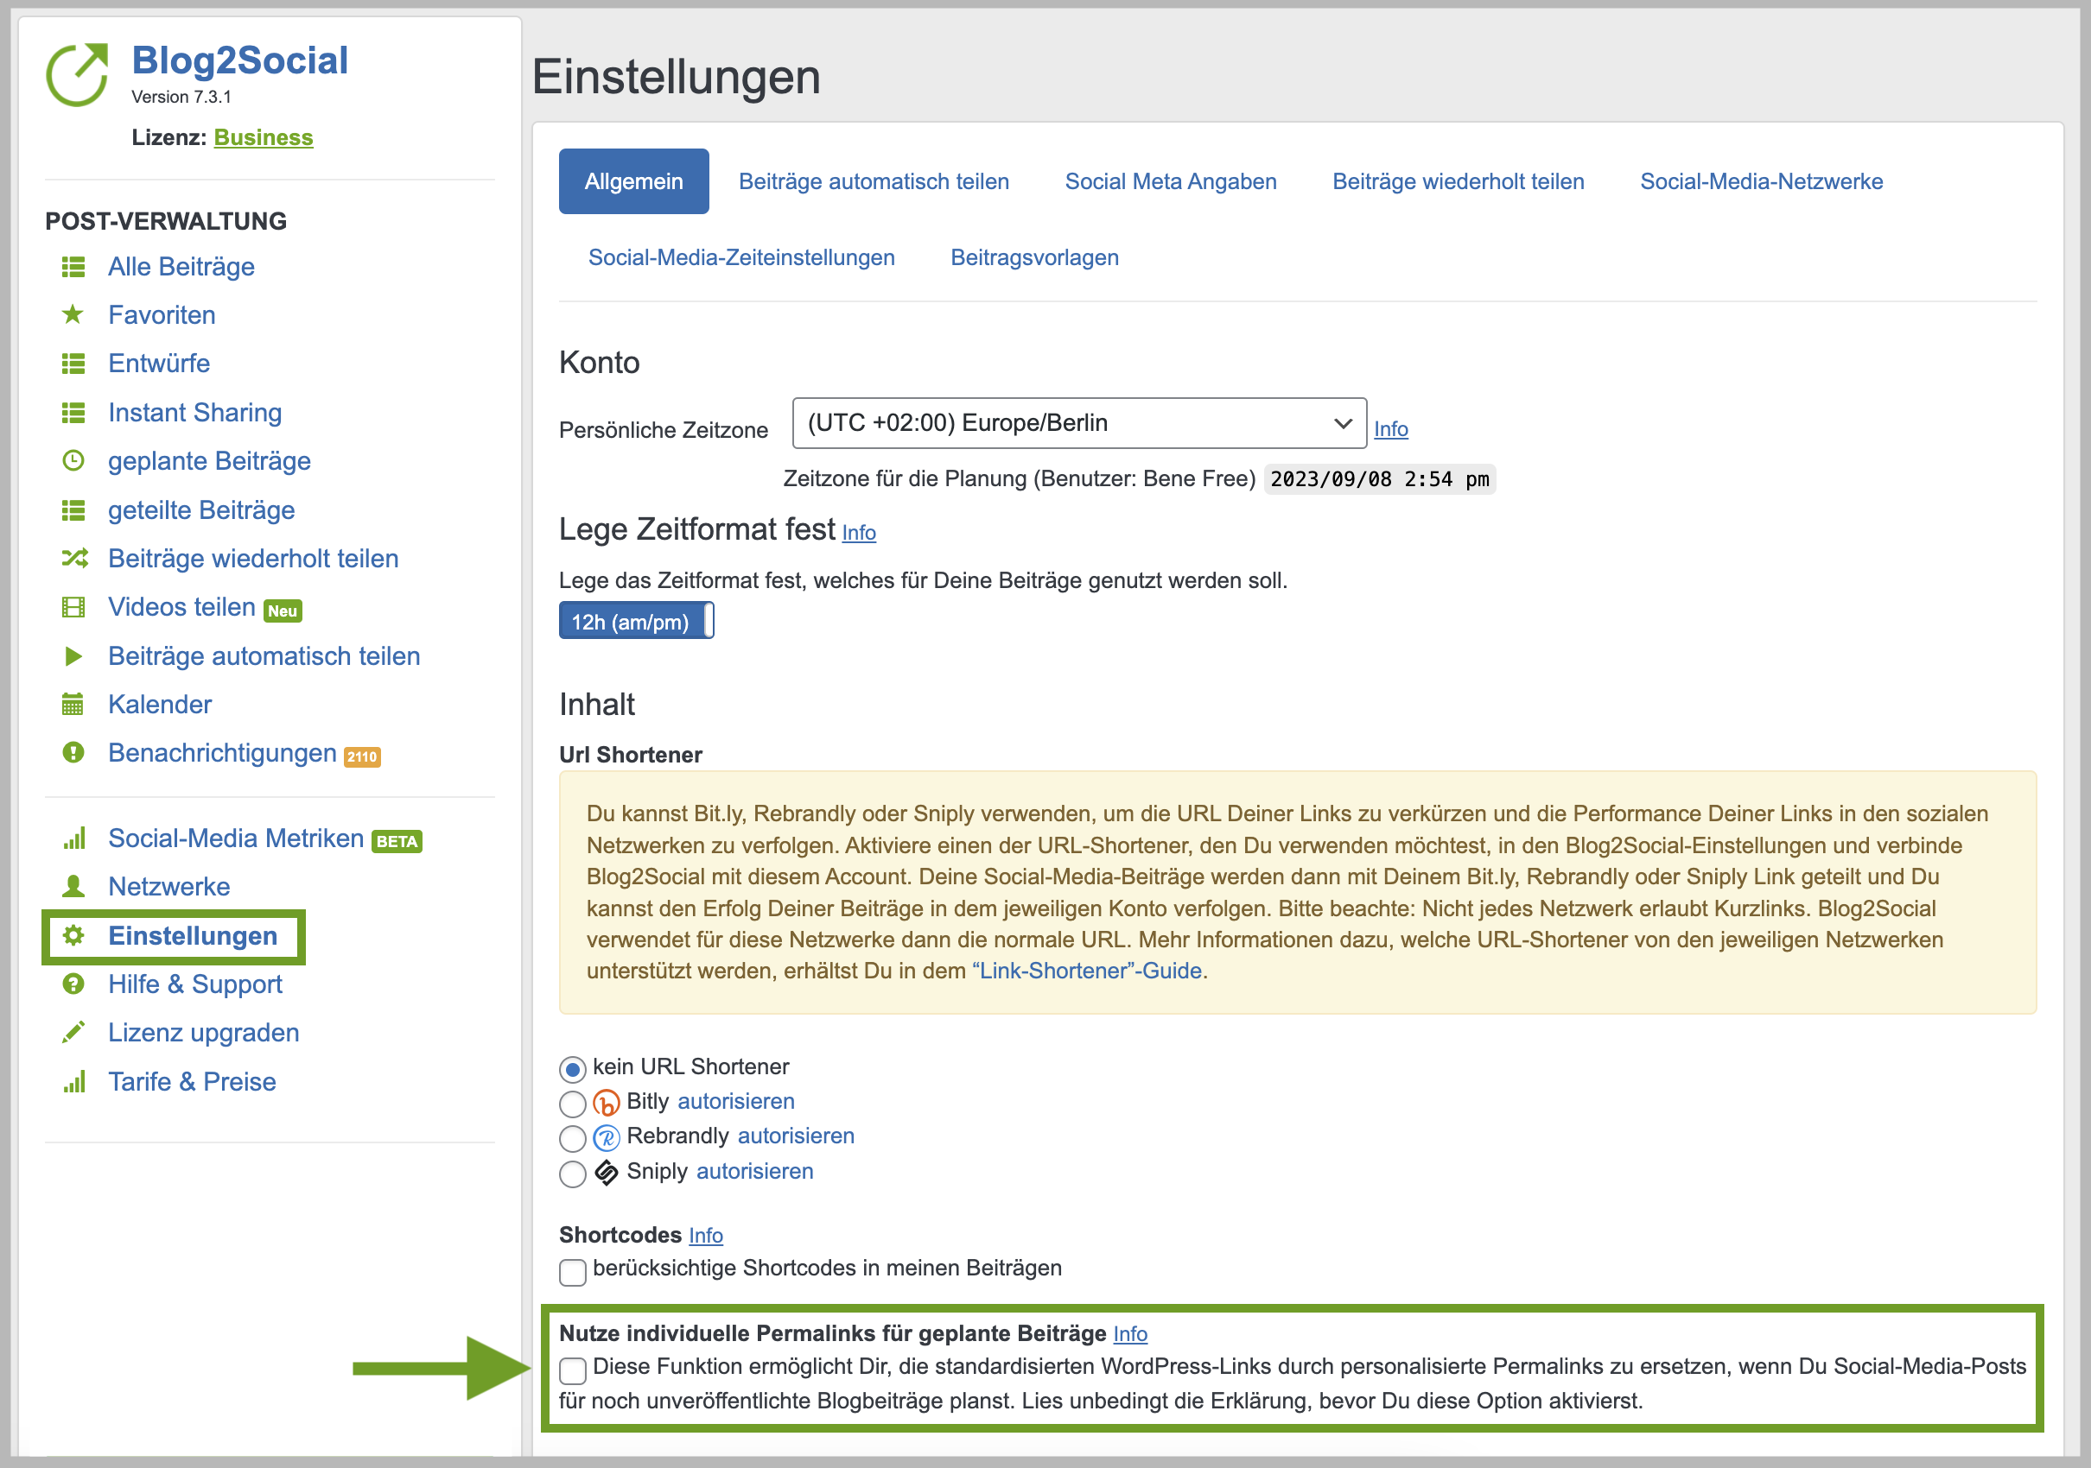Click the clock icon beside geplante Beiträge
Screen dimensions: 2091x1468
click(73, 460)
